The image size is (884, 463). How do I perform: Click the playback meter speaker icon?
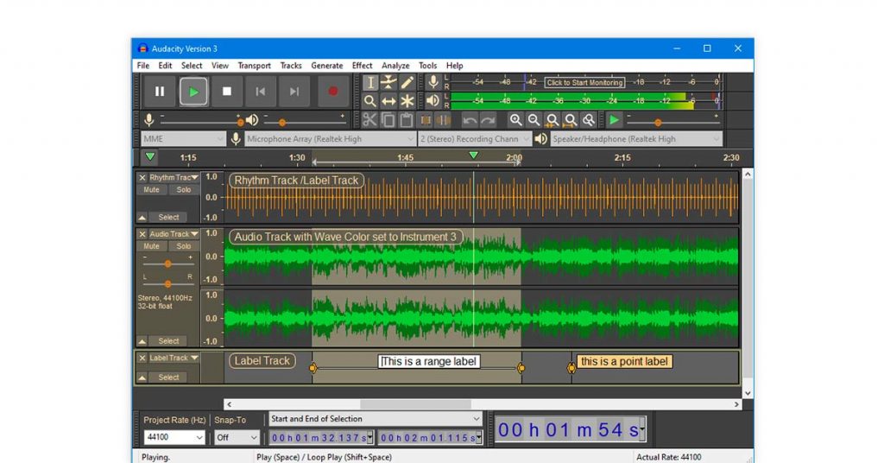point(433,101)
